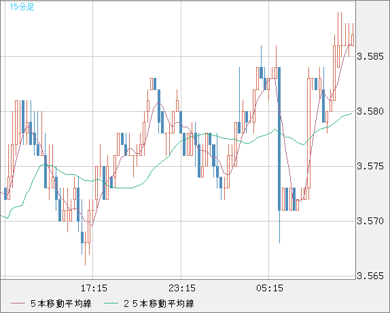Screen dimensions: 390x313
Task: Click the purple 5-period moving average legend line
Action: (x=18, y=304)
